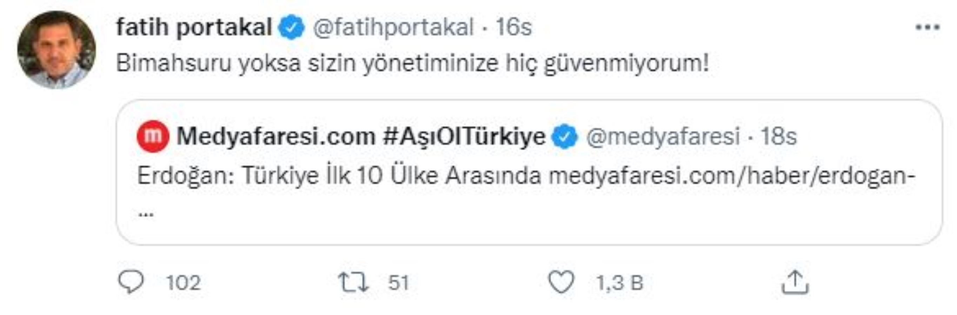Share the tweet via the upload arrow icon
957x315 pixels.
[x=795, y=282]
